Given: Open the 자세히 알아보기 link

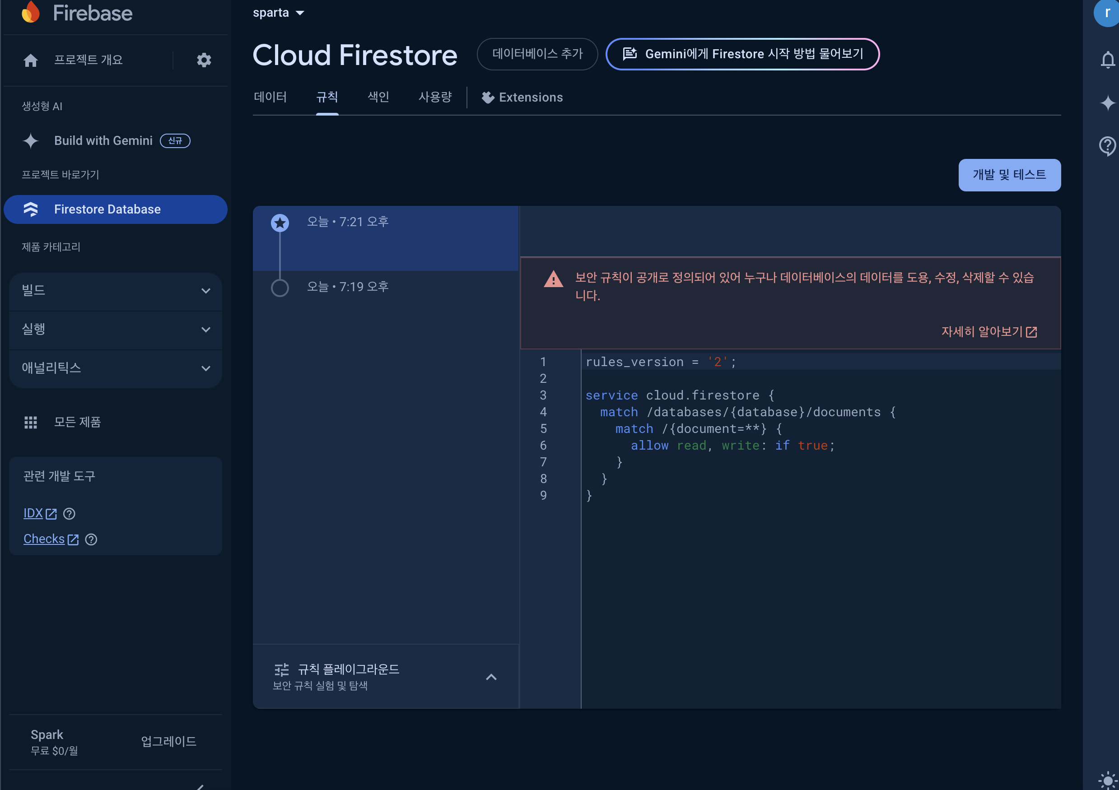Looking at the screenshot, I should coord(988,332).
